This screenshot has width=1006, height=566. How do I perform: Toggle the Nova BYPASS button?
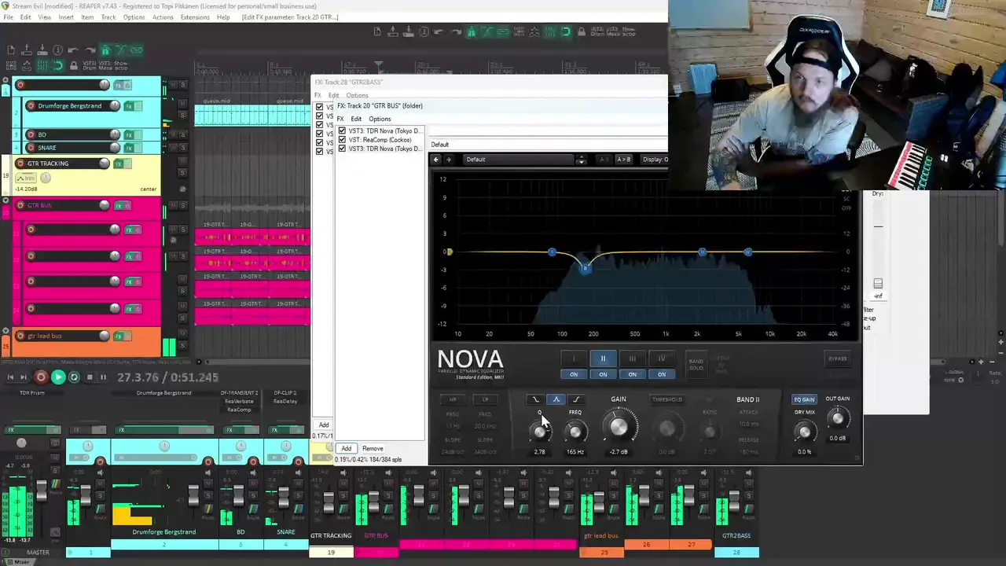pos(837,359)
